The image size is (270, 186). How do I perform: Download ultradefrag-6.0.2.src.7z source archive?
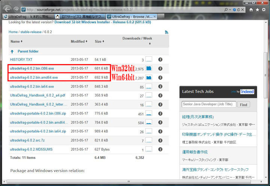tap(27, 140)
